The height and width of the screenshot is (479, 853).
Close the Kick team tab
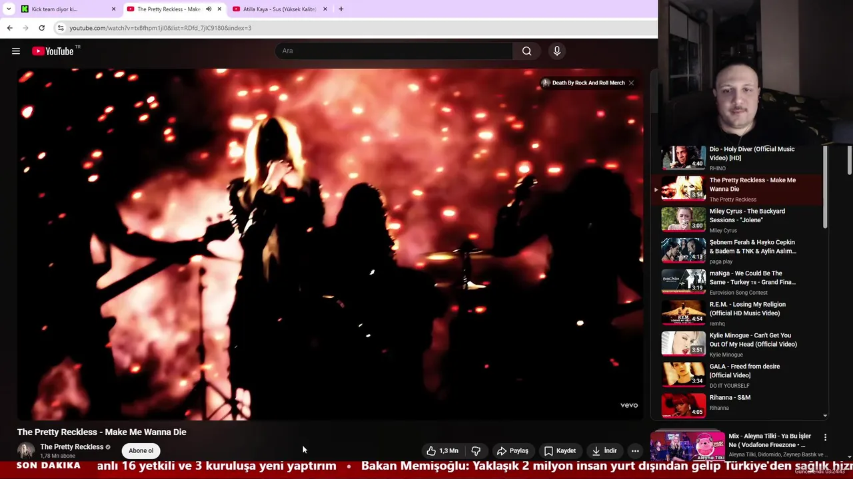pyautogui.click(x=113, y=9)
